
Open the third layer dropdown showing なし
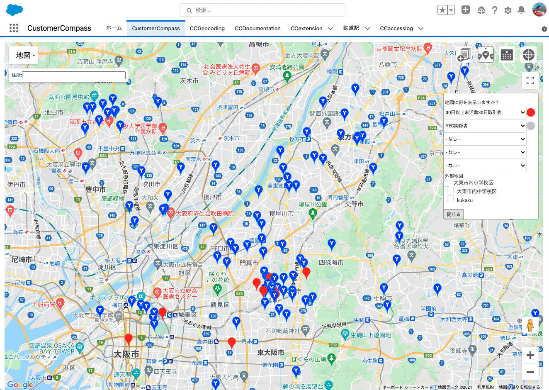pos(485,139)
